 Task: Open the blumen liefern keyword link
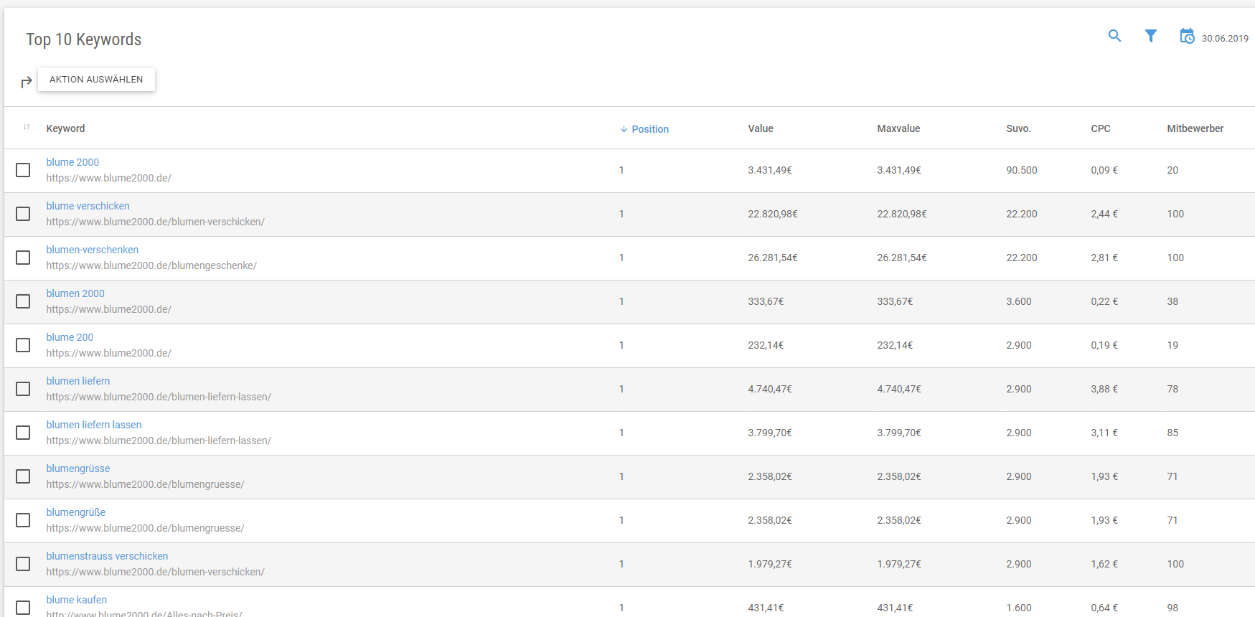coord(78,381)
